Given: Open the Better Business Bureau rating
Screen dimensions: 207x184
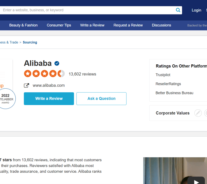Looking at the screenshot, I should (x=174, y=93).
